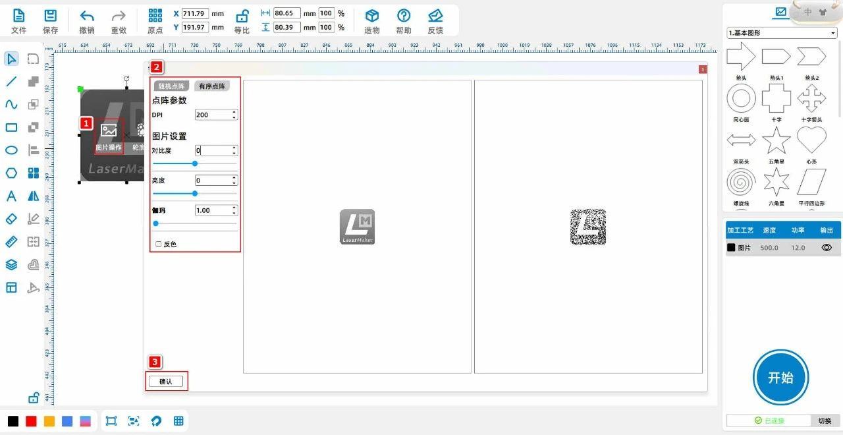
Task: Expand the 1.基本图形 shape library dropdown
Action: [x=781, y=33]
